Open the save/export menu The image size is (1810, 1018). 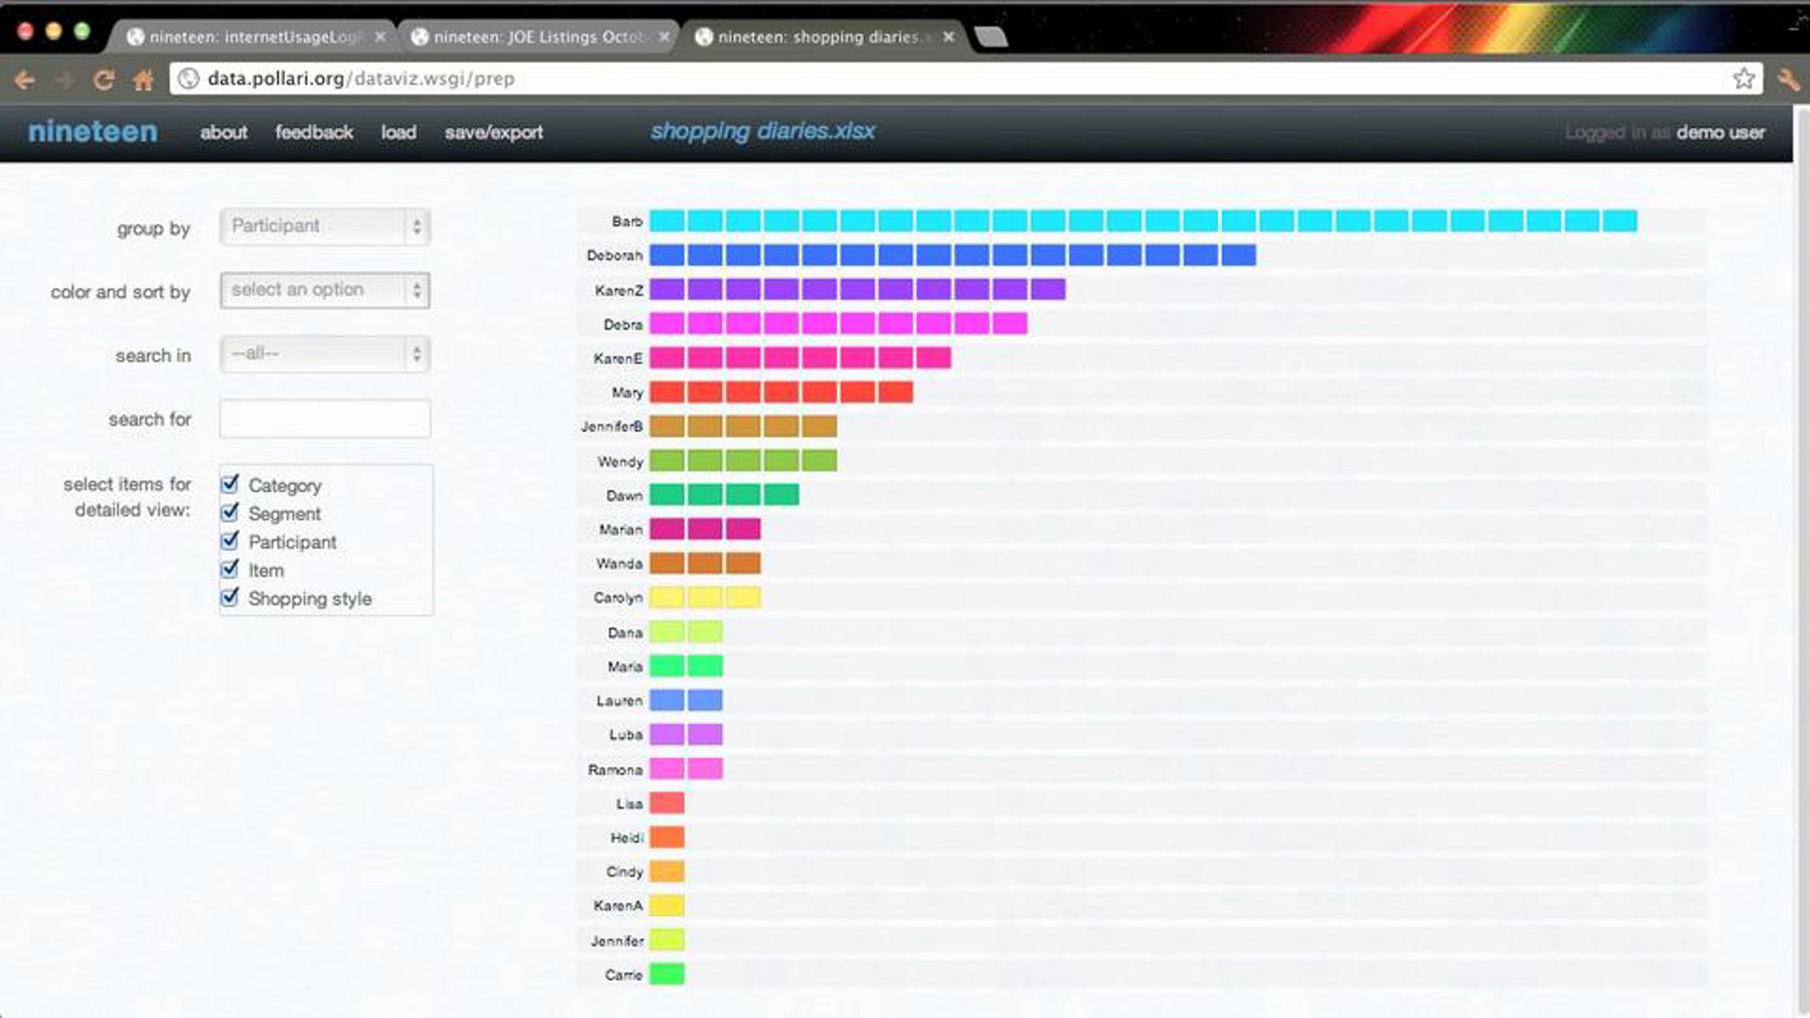(x=493, y=132)
